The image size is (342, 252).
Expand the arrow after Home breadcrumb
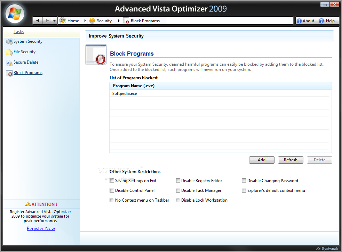pos(85,21)
